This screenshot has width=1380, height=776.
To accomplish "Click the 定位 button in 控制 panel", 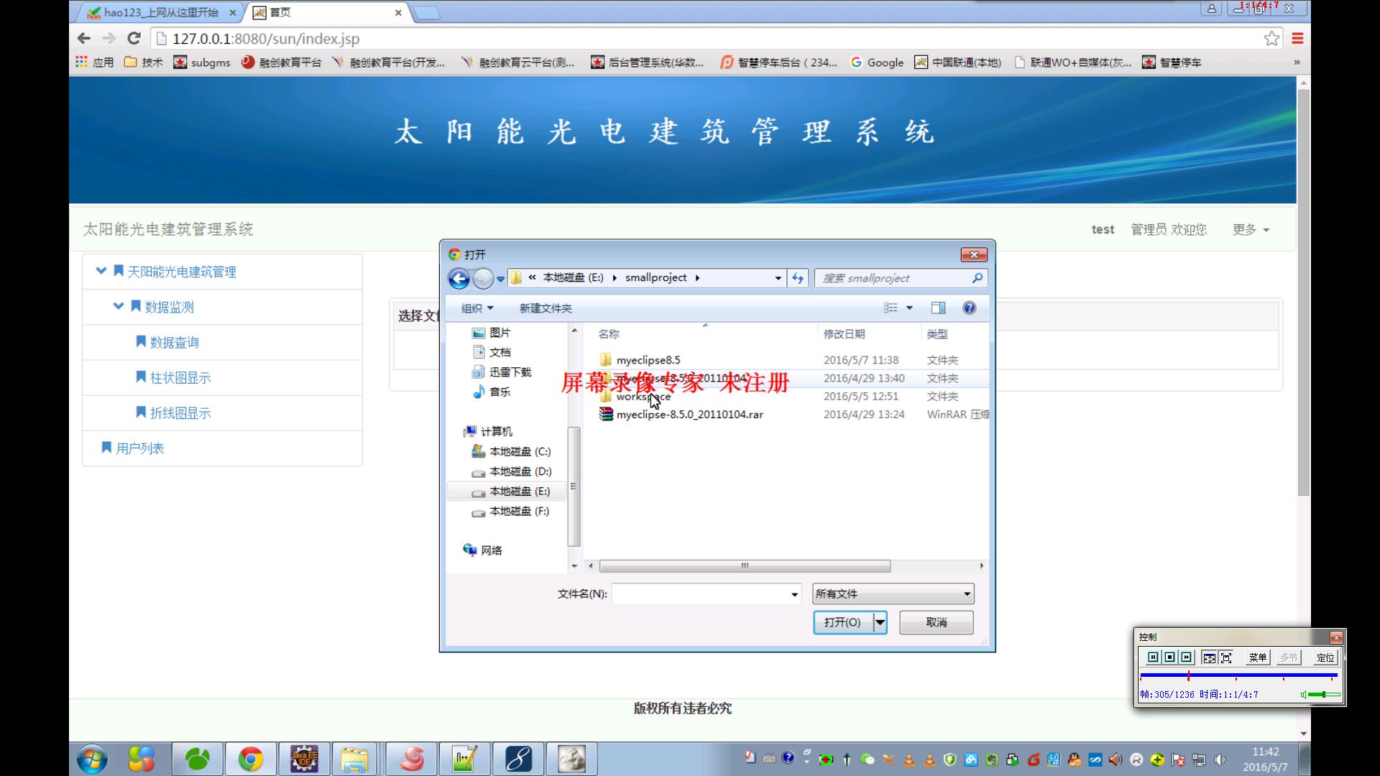I will (x=1325, y=657).
